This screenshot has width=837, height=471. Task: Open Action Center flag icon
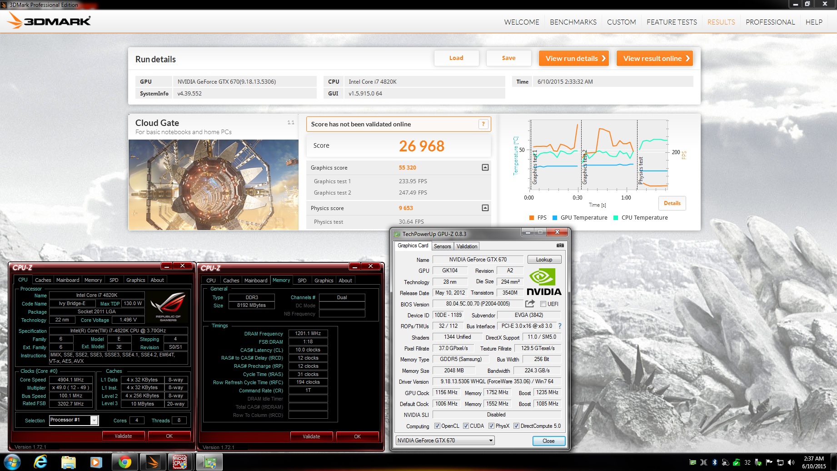[x=769, y=462]
